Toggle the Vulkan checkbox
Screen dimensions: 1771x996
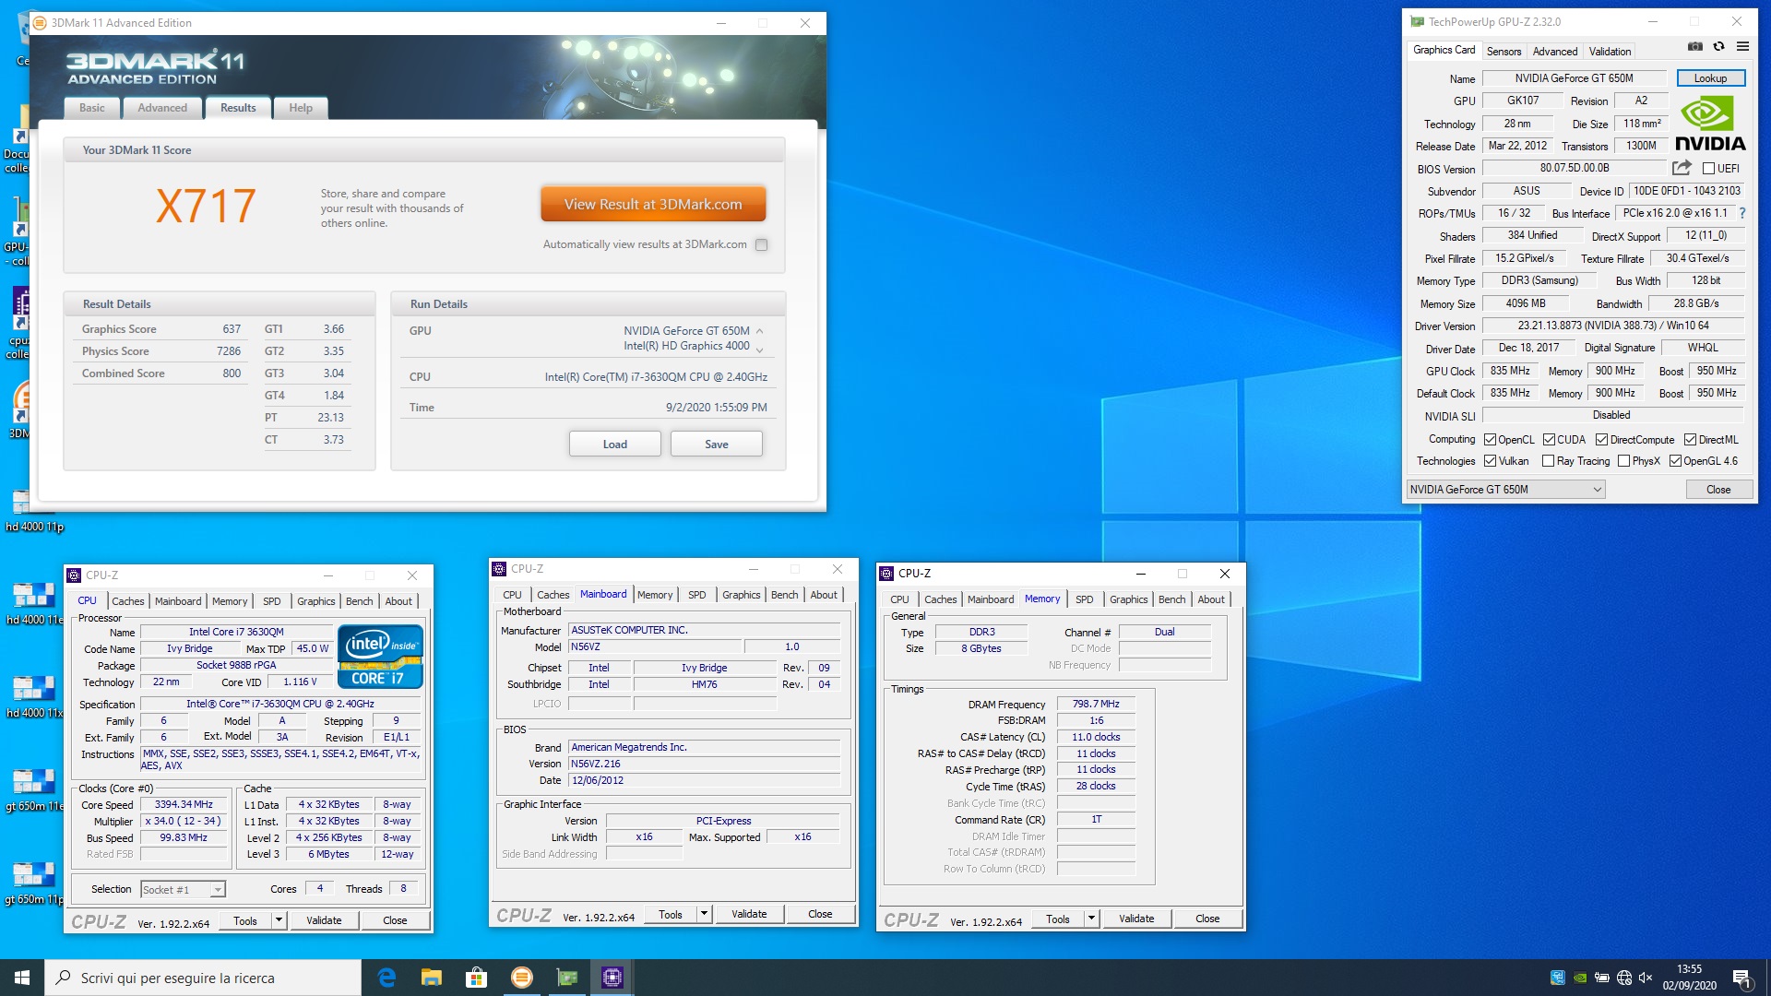tap(1490, 461)
